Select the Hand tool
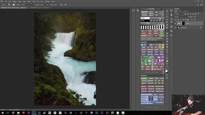The height and width of the screenshot is (115, 205). point(167,61)
